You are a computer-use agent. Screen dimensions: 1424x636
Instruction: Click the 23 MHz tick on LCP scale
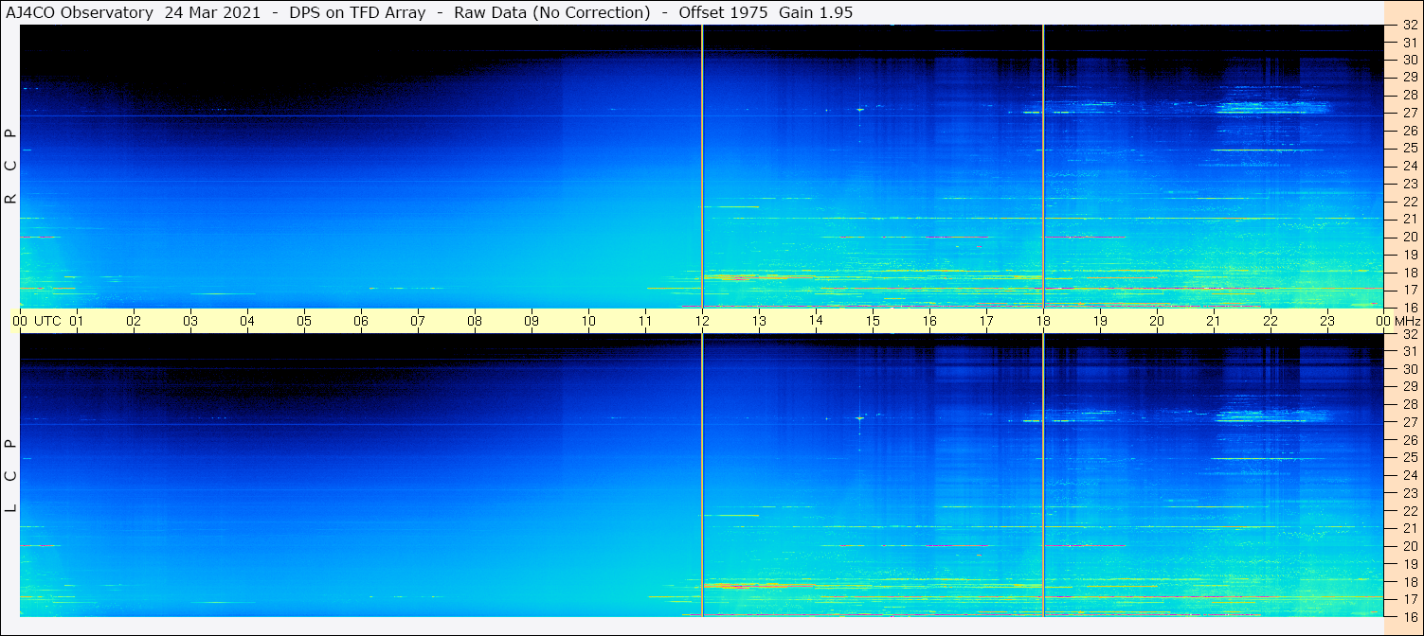(1410, 493)
